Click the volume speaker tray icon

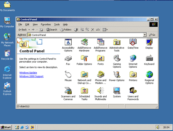pos(158,127)
